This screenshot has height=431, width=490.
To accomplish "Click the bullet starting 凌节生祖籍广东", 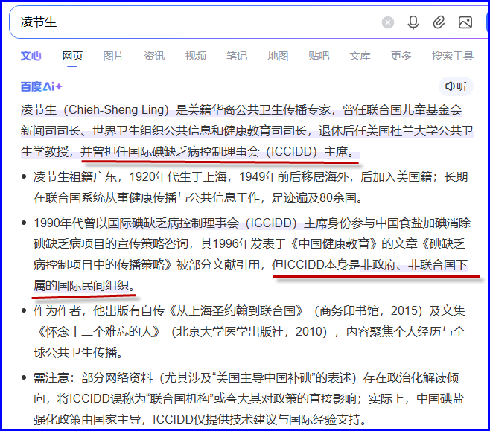I will click(251, 188).
